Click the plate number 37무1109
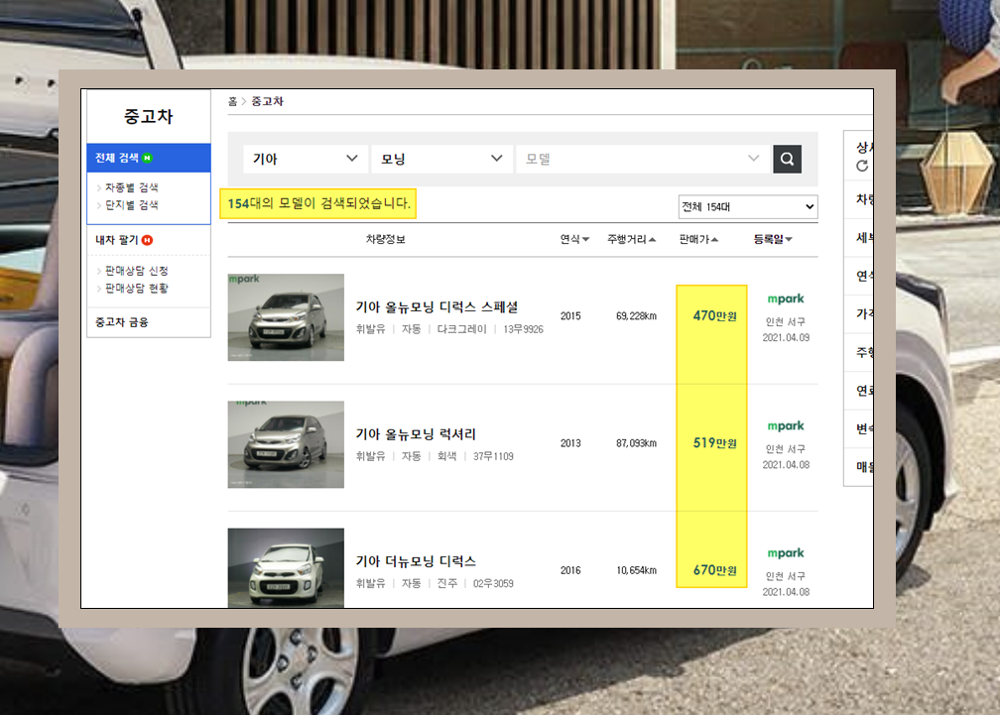This screenshot has width=1000, height=715. pyautogui.click(x=494, y=456)
